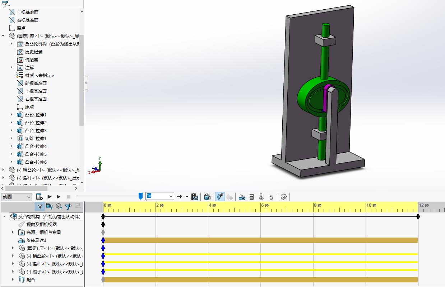Image resolution: width=445 pixels, height=287 pixels.
Task: Open the 动画 study type dropdown
Action: 16,197
